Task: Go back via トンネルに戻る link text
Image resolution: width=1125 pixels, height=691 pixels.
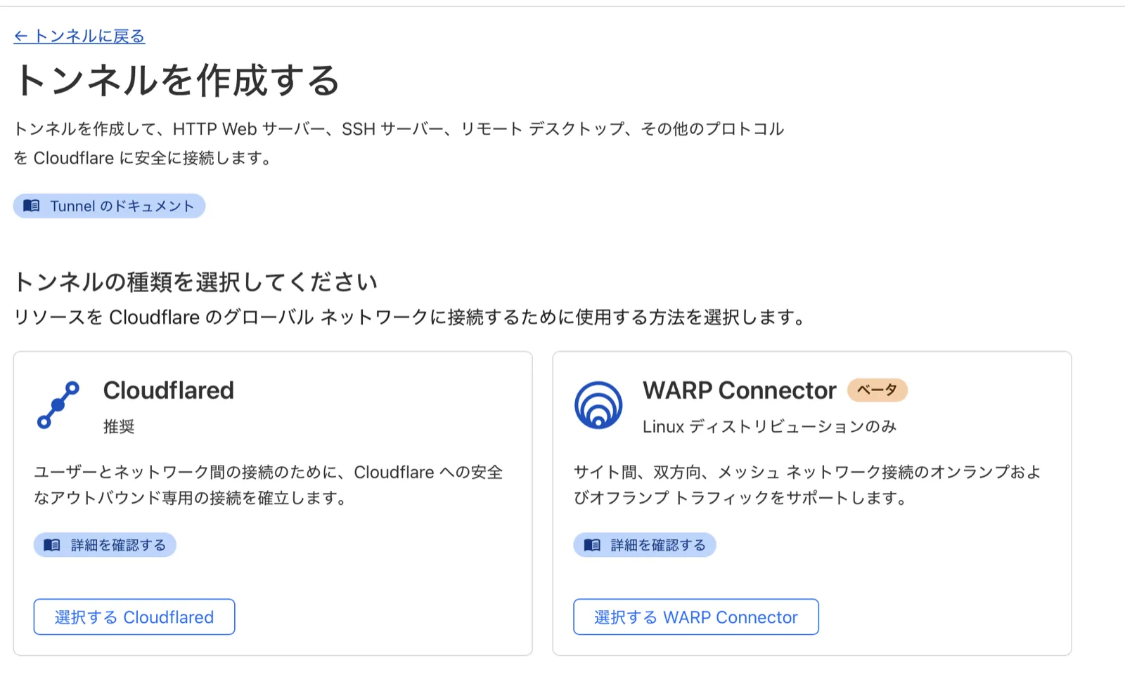Action: (x=89, y=37)
